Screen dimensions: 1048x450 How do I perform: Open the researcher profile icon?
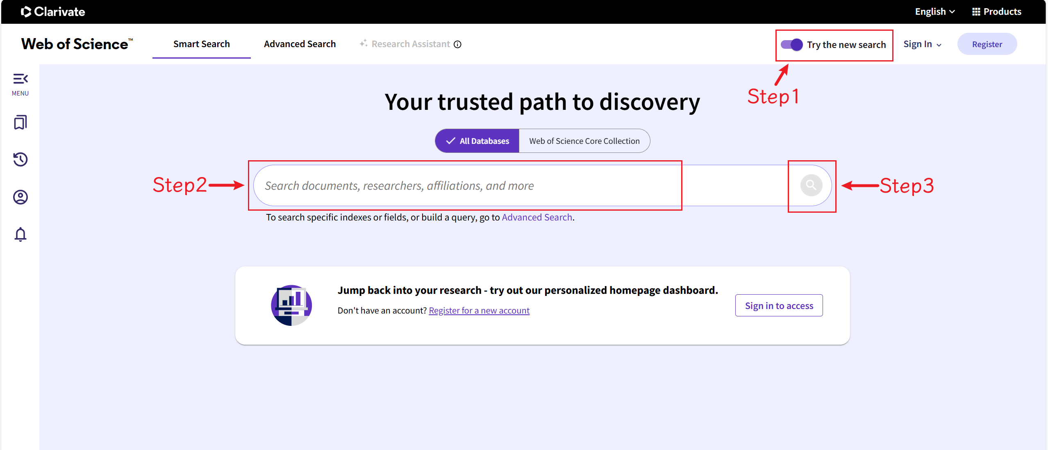(20, 197)
